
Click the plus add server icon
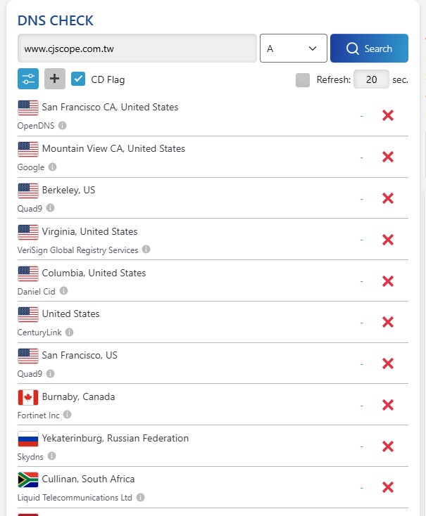click(55, 79)
